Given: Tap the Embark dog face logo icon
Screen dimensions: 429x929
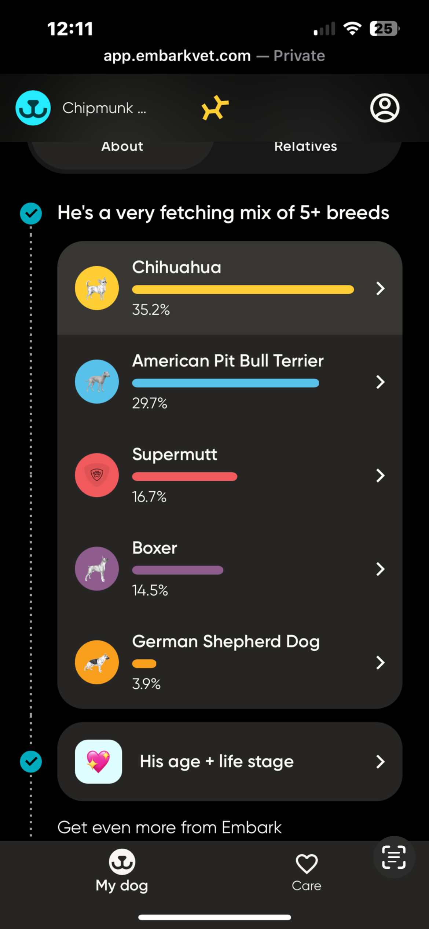Looking at the screenshot, I should [33, 108].
